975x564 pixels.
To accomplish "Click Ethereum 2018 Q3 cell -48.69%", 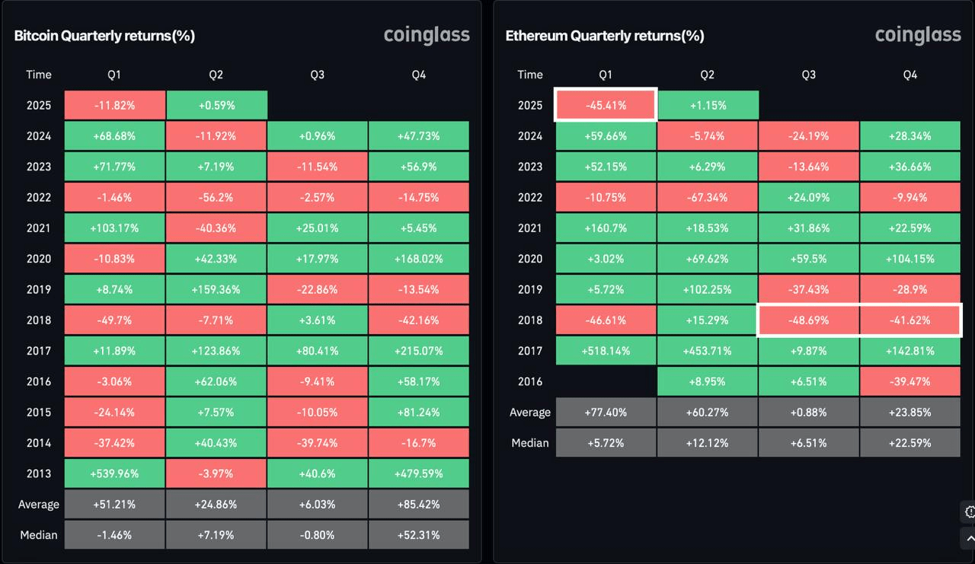I will click(809, 320).
